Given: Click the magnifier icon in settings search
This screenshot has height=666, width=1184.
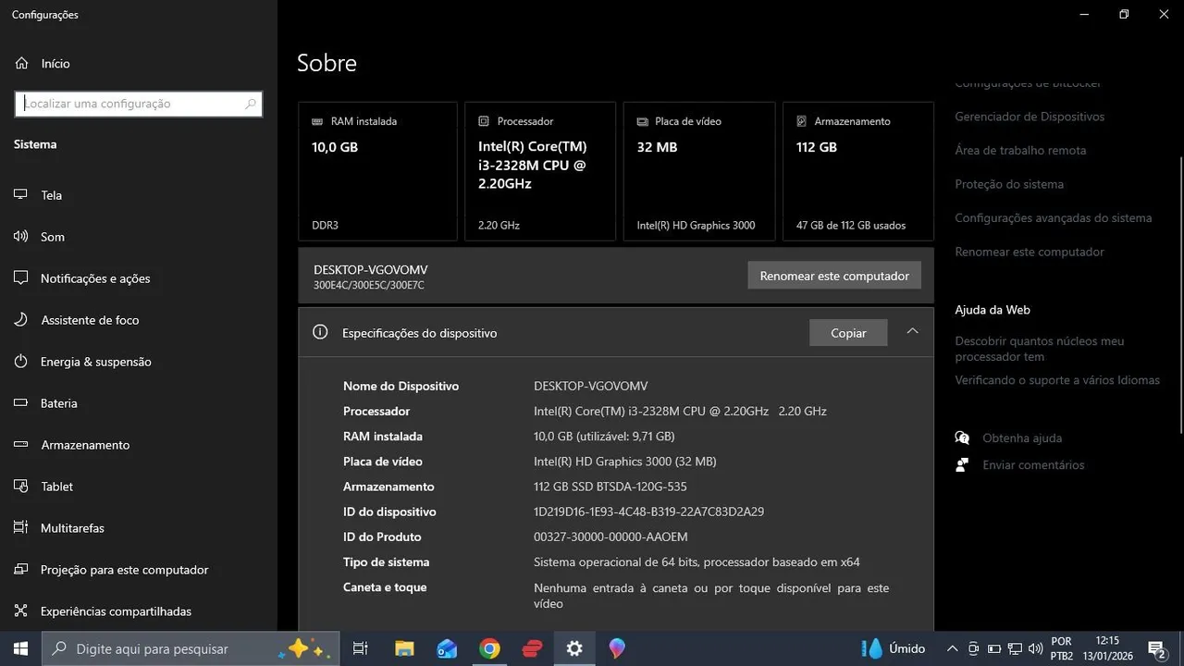Looking at the screenshot, I should pyautogui.click(x=250, y=104).
